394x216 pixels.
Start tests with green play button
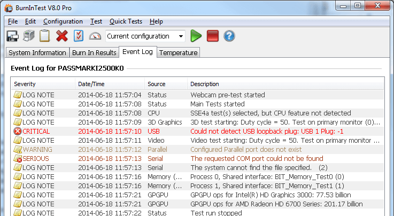(x=196, y=36)
